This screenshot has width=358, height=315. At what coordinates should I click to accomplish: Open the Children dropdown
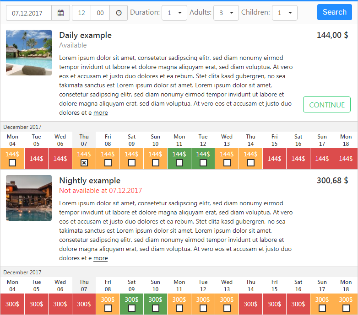284,13
